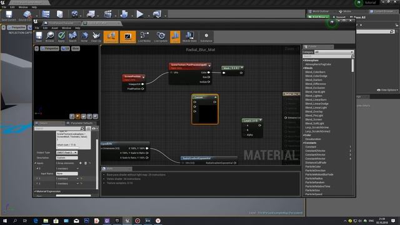This screenshot has height=225, width=400.
Task: Click the Substance toolbar icon
Action: click(206, 37)
